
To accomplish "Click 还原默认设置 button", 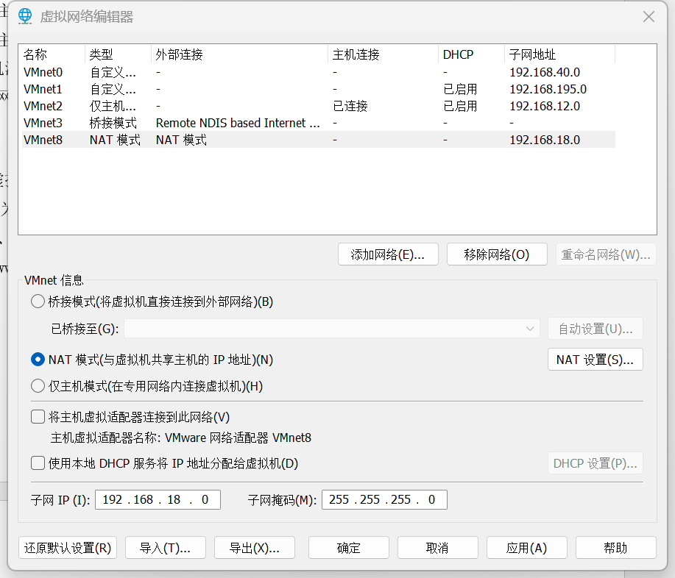I will (x=68, y=547).
